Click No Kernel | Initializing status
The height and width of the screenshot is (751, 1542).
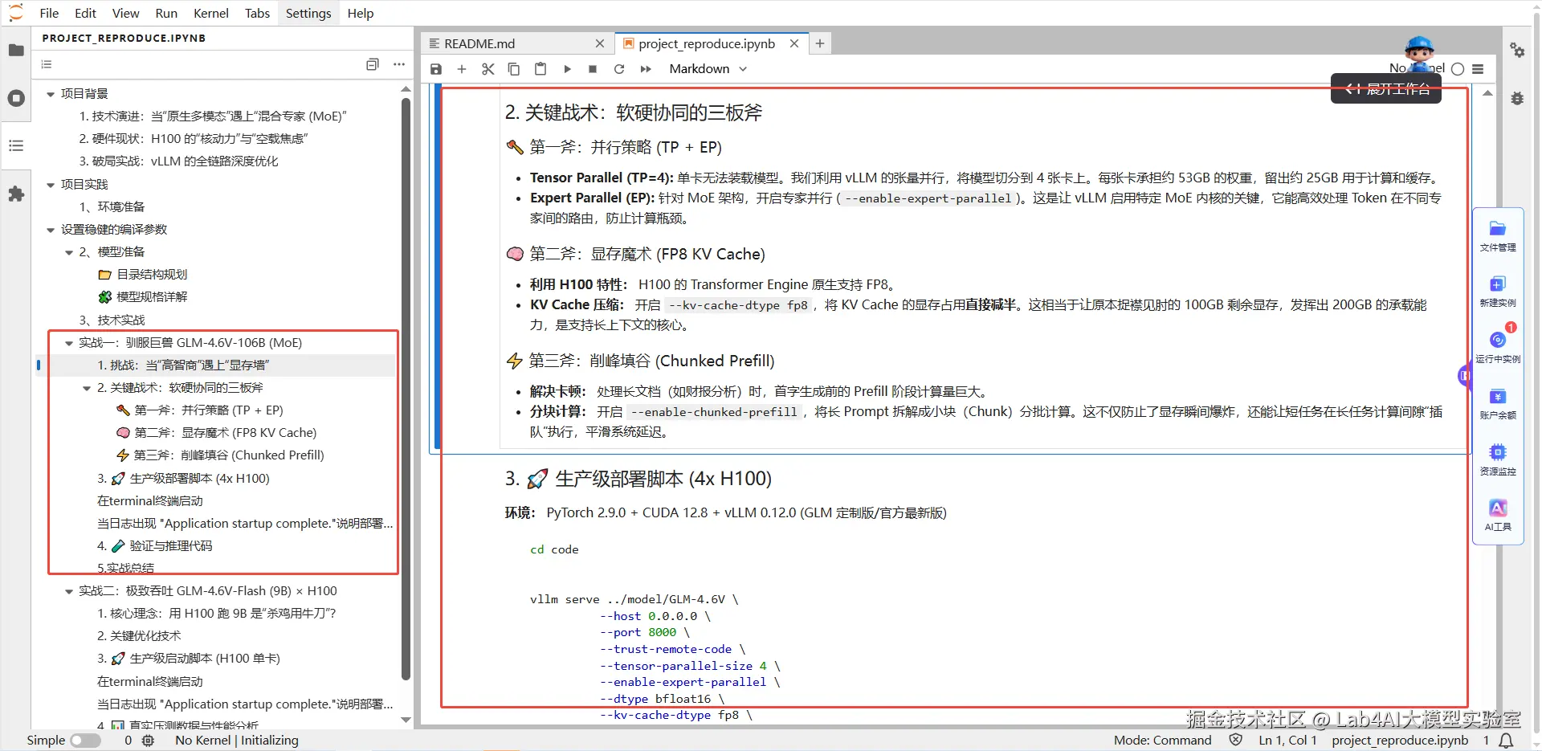pos(237,741)
